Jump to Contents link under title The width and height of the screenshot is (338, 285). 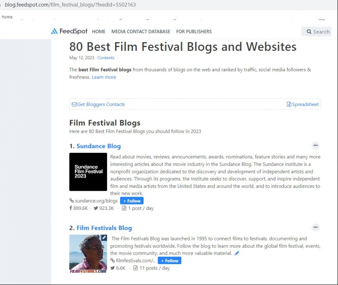click(x=106, y=58)
